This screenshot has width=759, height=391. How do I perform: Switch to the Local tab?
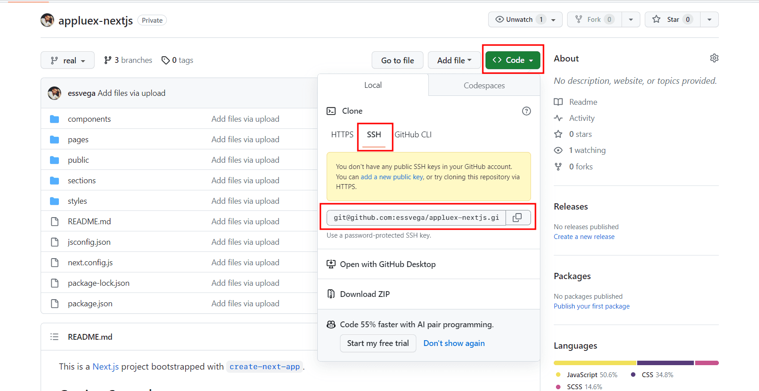pyautogui.click(x=373, y=85)
